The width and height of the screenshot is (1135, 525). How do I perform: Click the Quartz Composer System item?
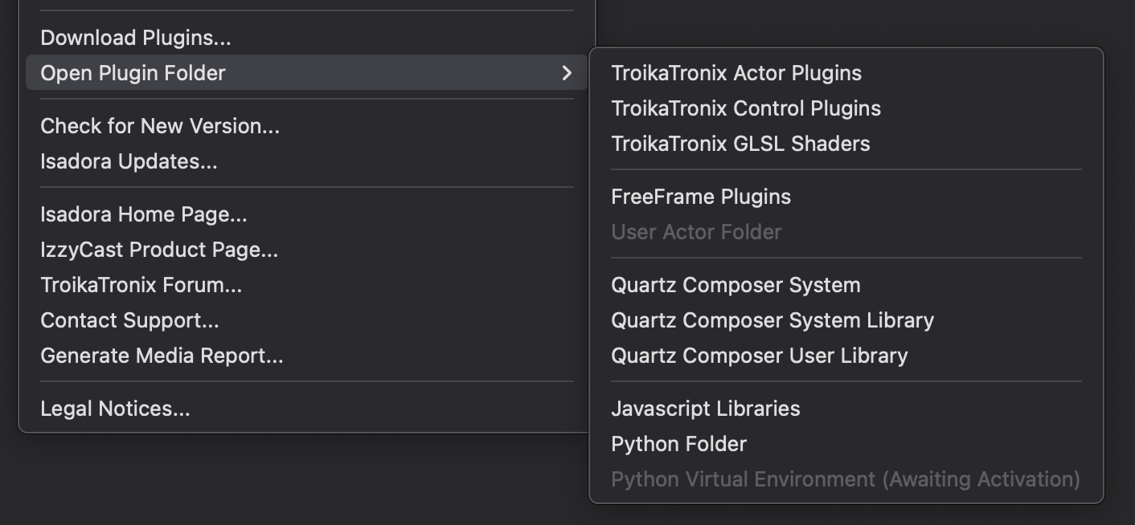[x=735, y=285]
